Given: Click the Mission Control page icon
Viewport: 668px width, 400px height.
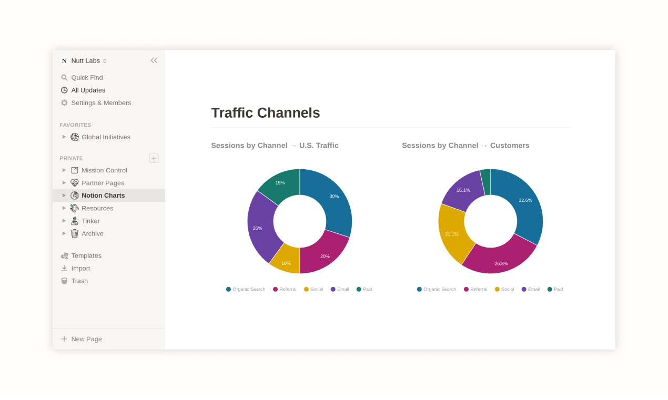Looking at the screenshot, I should 74,170.
